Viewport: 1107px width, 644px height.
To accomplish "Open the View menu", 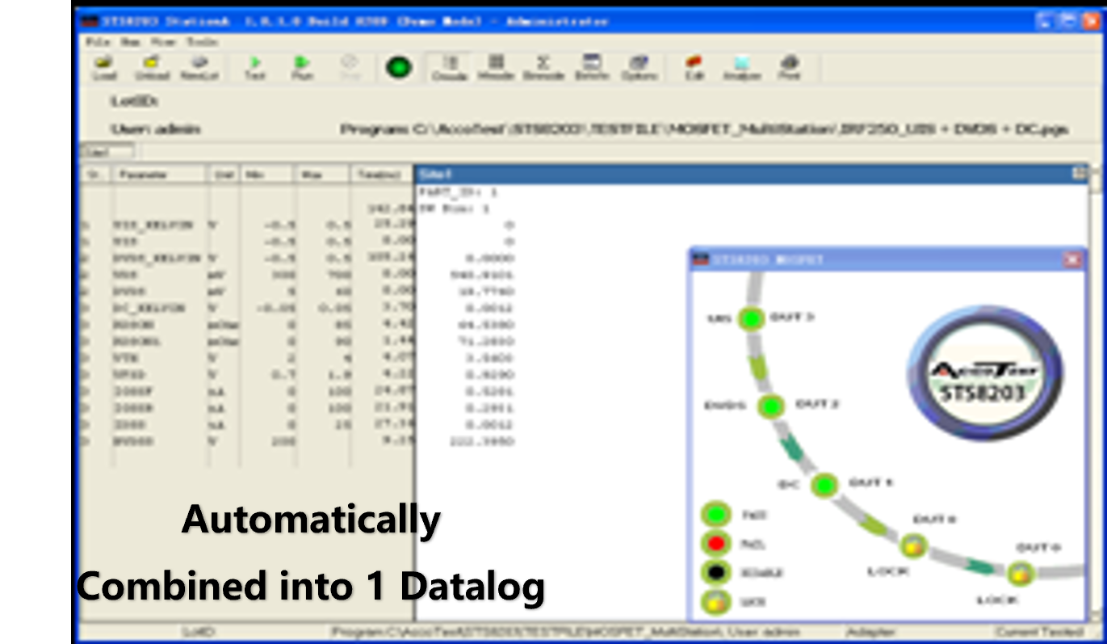I will (164, 40).
